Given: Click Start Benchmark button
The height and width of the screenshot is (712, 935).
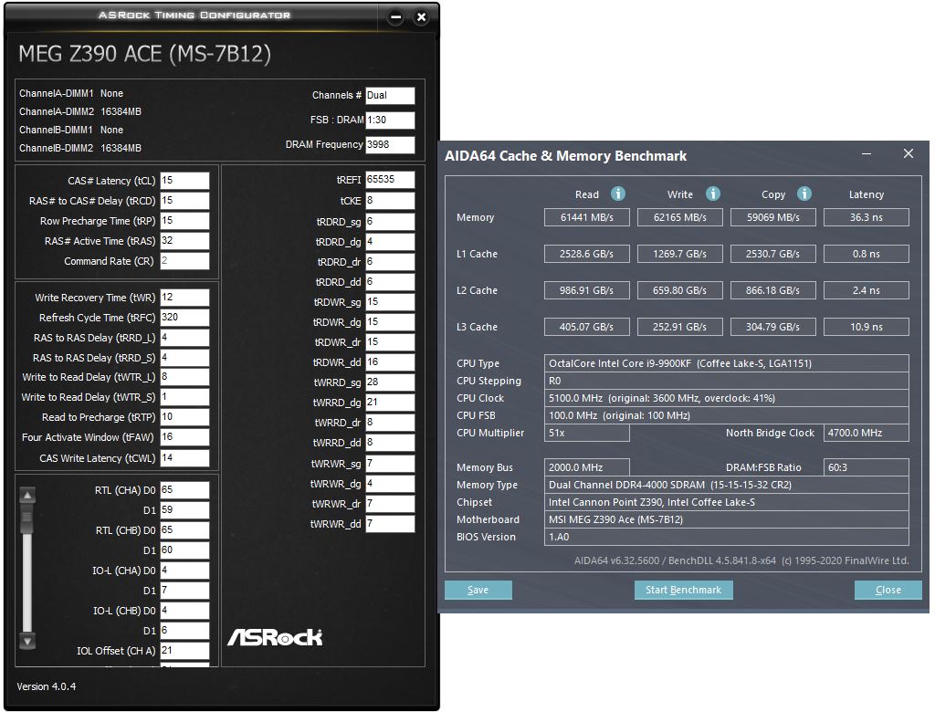Looking at the screenshot, I should 683,590.
